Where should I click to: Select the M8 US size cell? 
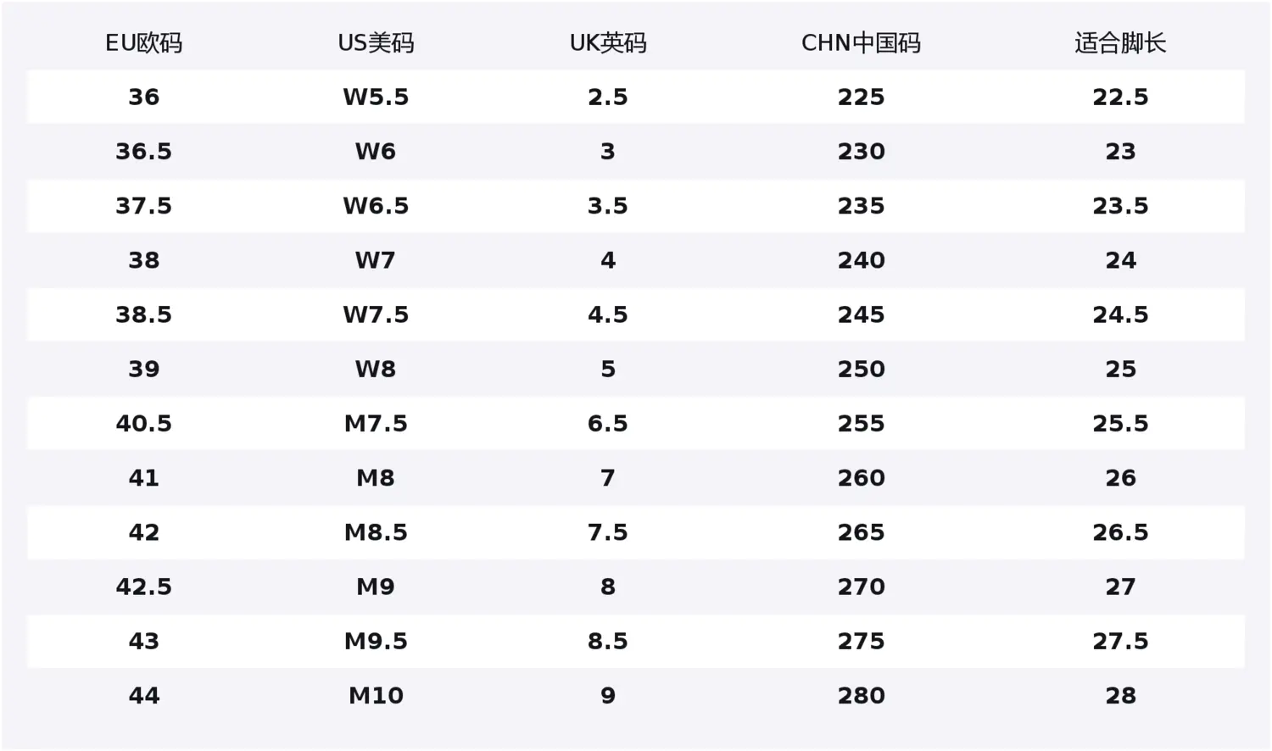point(376,477)
